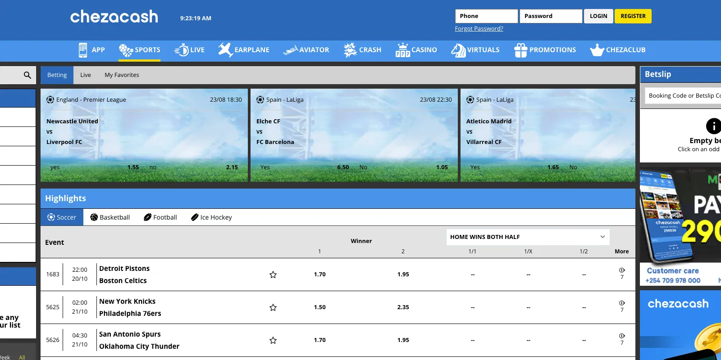Open the PROMOTIONS gift icon
The image size is (721, 360).
pos(521,50)
